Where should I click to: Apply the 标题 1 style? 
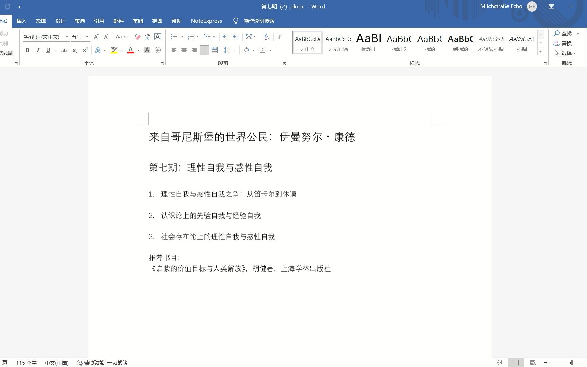369,42
